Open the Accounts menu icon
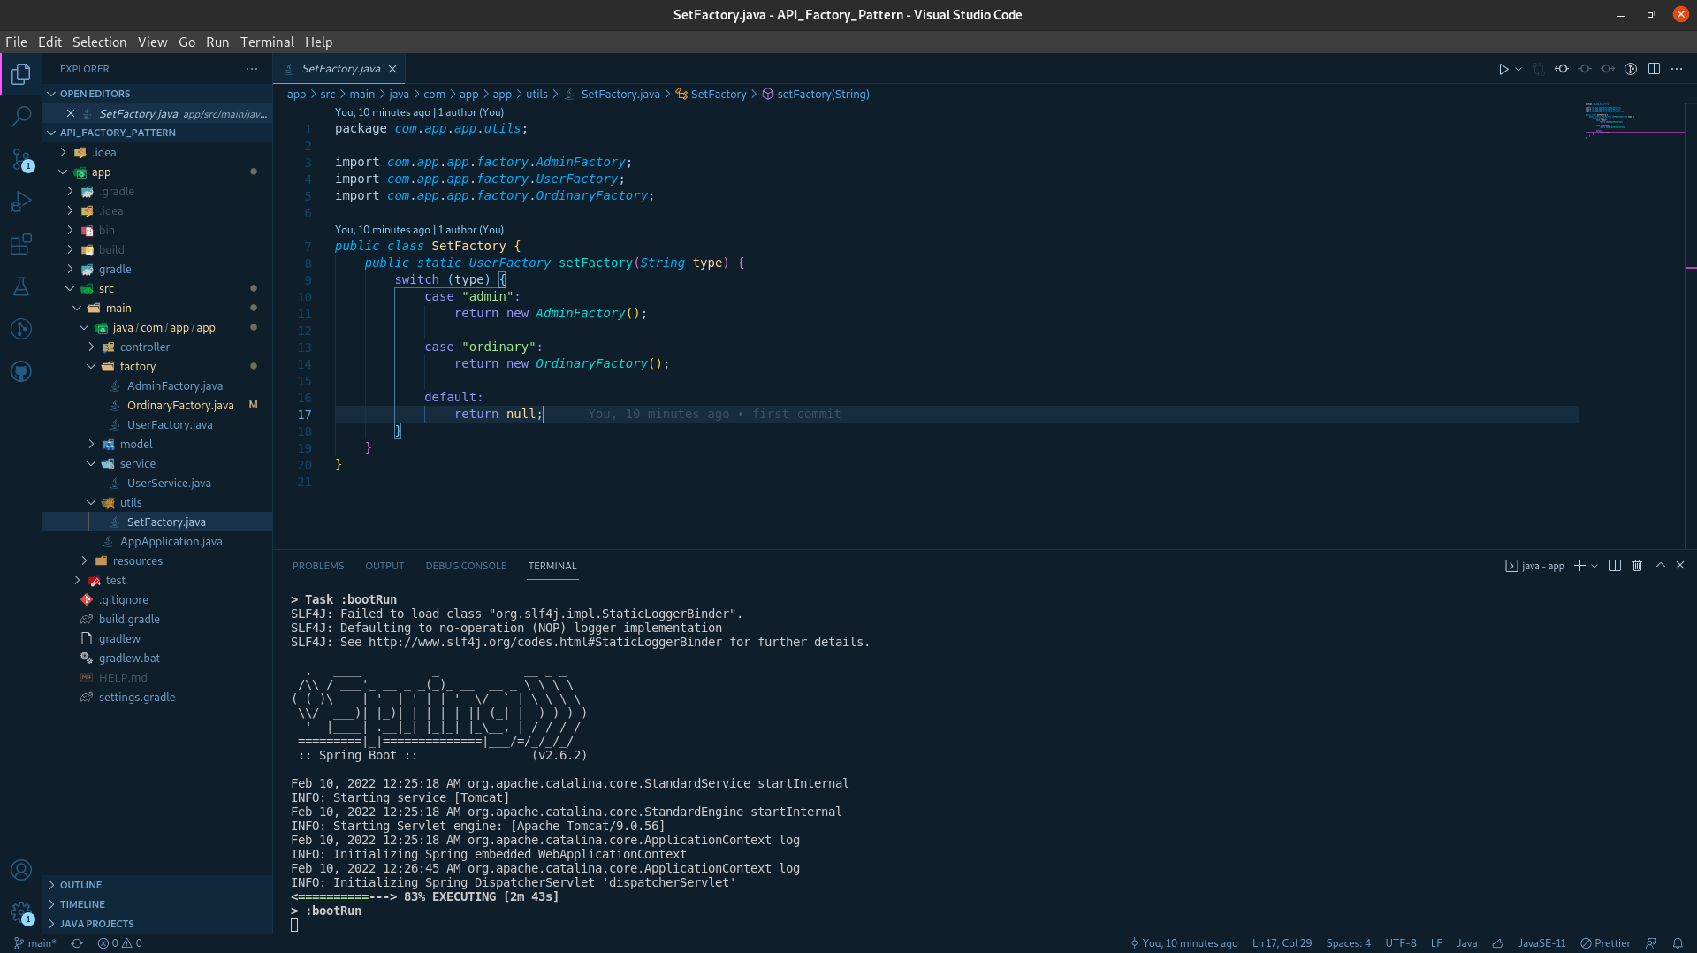 [21, 871]
